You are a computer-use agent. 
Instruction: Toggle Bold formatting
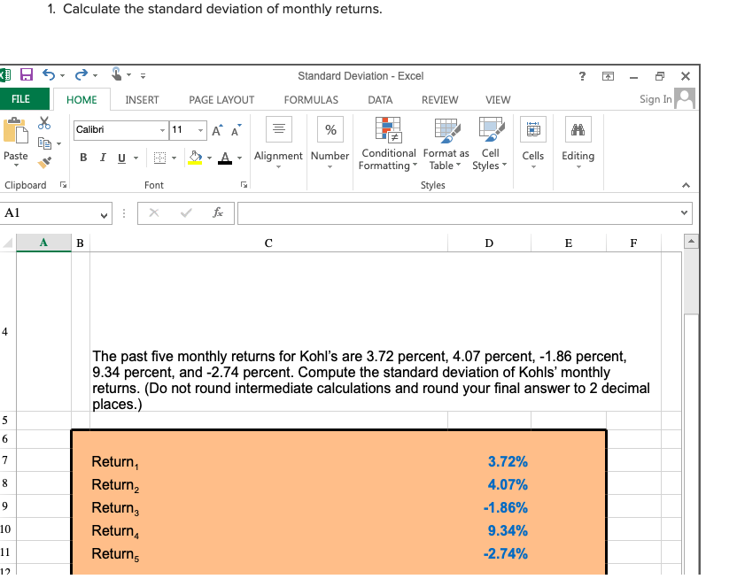(83, 158)
